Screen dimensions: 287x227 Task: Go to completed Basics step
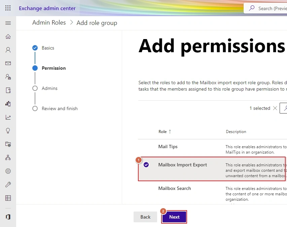35,48
